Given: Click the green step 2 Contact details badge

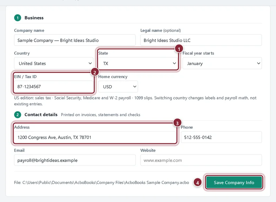Looking at the screenshot, I should click(18, 115).
